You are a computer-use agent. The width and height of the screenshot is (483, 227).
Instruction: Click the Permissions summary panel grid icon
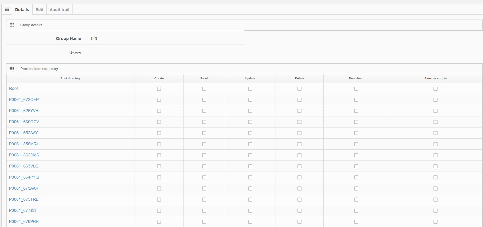[12, 69]
